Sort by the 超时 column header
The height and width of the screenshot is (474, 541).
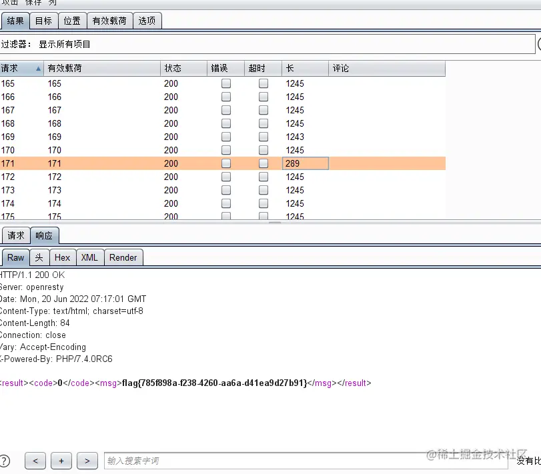click(x=263, y=68)
